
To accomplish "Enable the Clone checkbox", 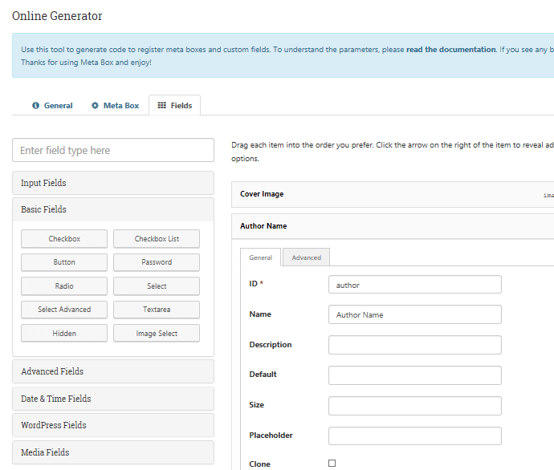I will pyautogui.click(x=332, y=464).
